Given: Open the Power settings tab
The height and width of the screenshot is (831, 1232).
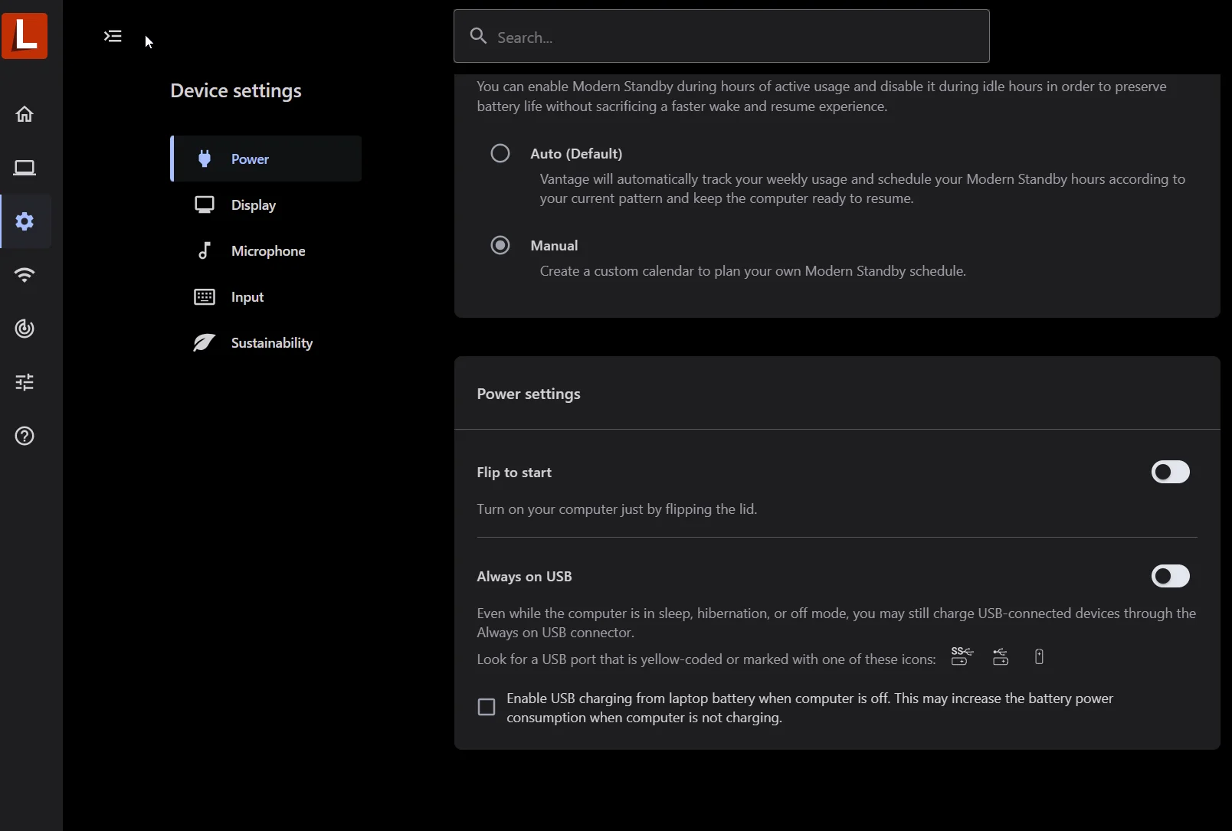Looking at the screenshot, I should click(x=266, y=159).
